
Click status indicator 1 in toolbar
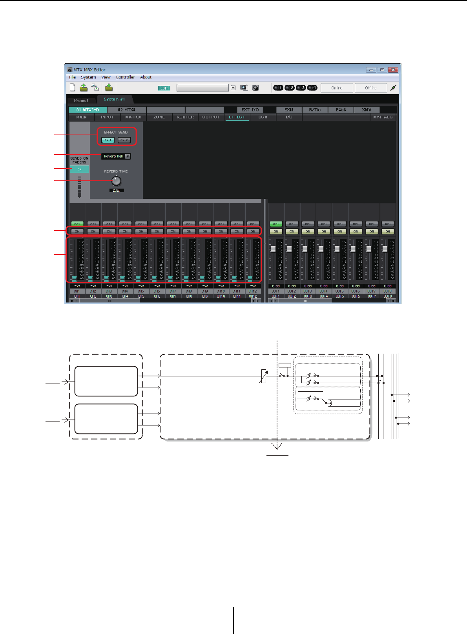point(278,88)
